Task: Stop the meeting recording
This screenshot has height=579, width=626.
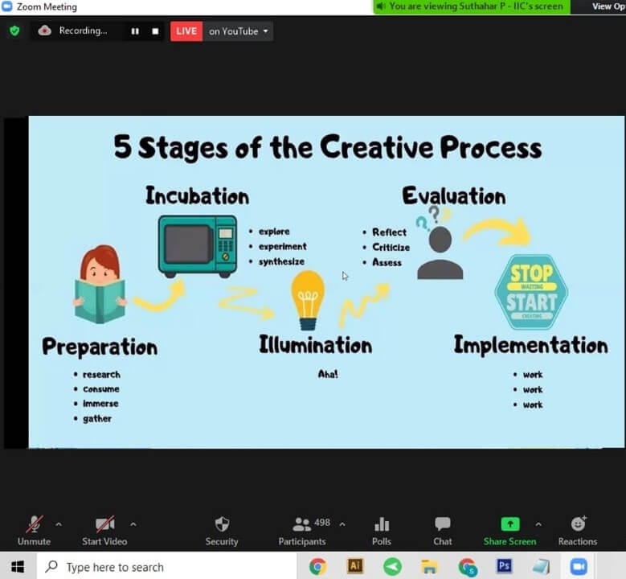Action: tap(155, 31)
